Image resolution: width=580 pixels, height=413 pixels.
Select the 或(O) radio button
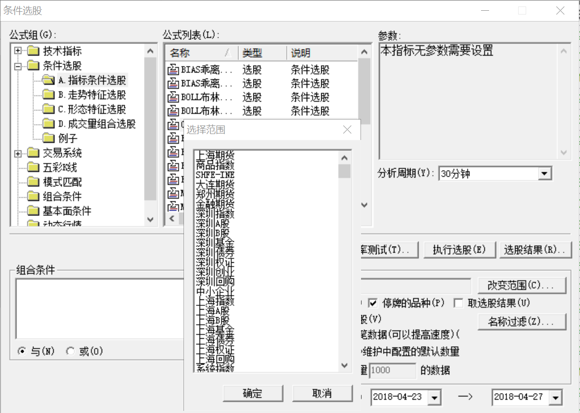click(70, 351)
